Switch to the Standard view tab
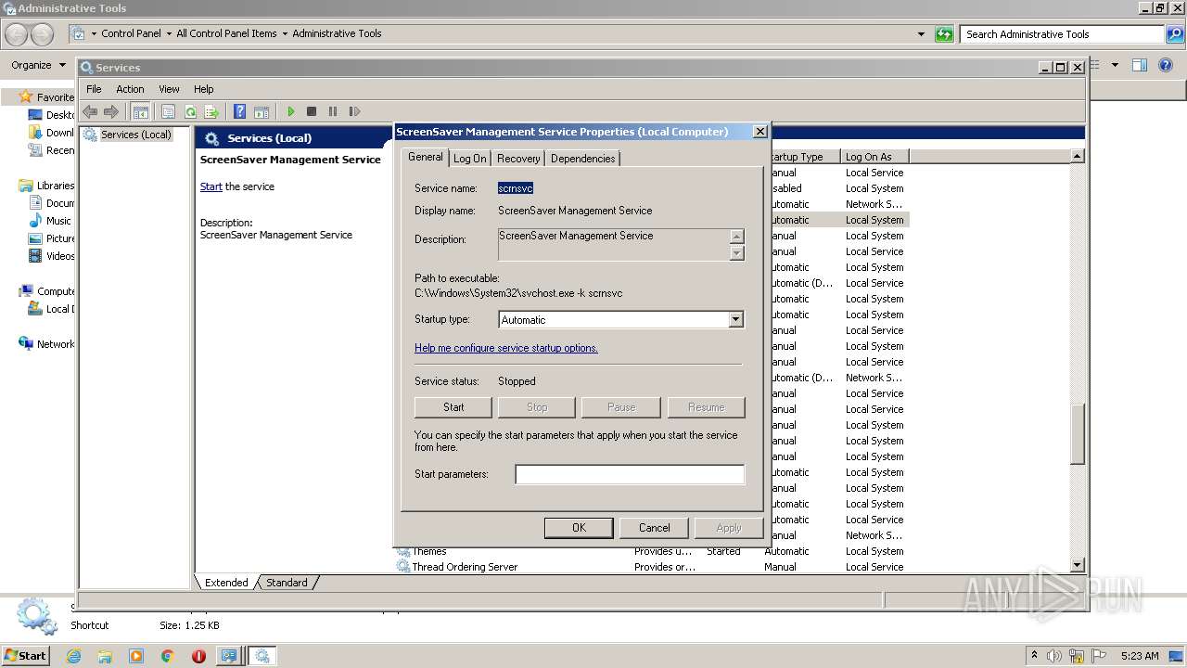This screenshot has height=668, width=1187. [287, 583]
